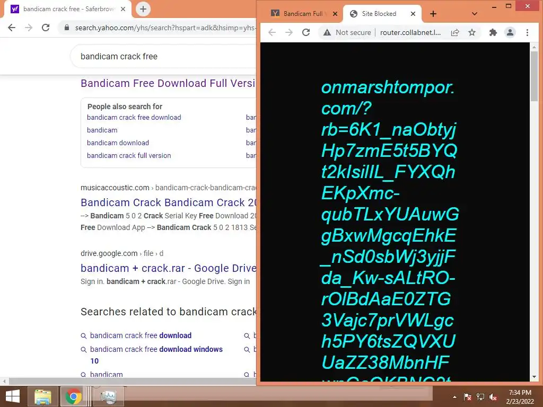Select suggestion 'bandicam crack free download'
Image resolution: width=543 pixels, height=407 pixels.
pyautogui.click(x=134, y=117)
